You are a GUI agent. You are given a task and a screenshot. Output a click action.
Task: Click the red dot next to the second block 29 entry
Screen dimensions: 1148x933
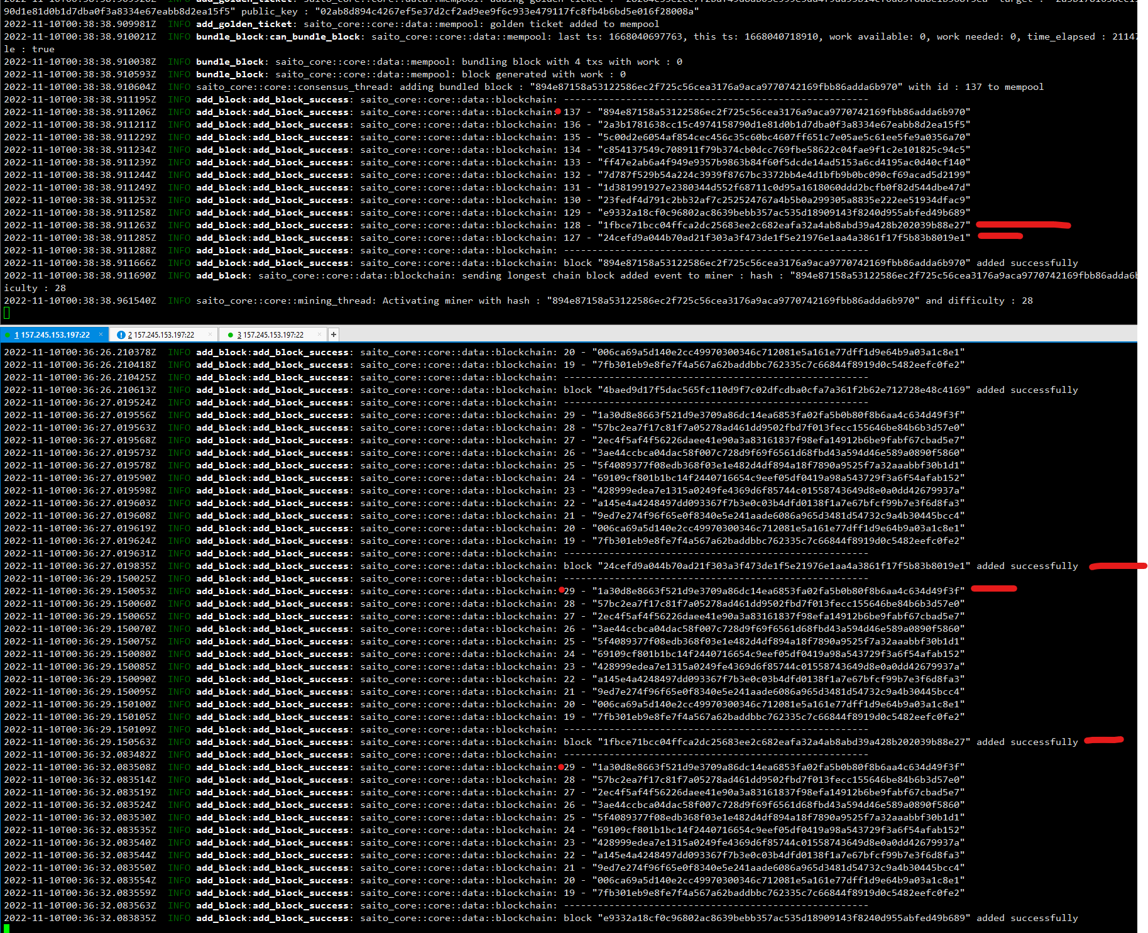(561, 767)
